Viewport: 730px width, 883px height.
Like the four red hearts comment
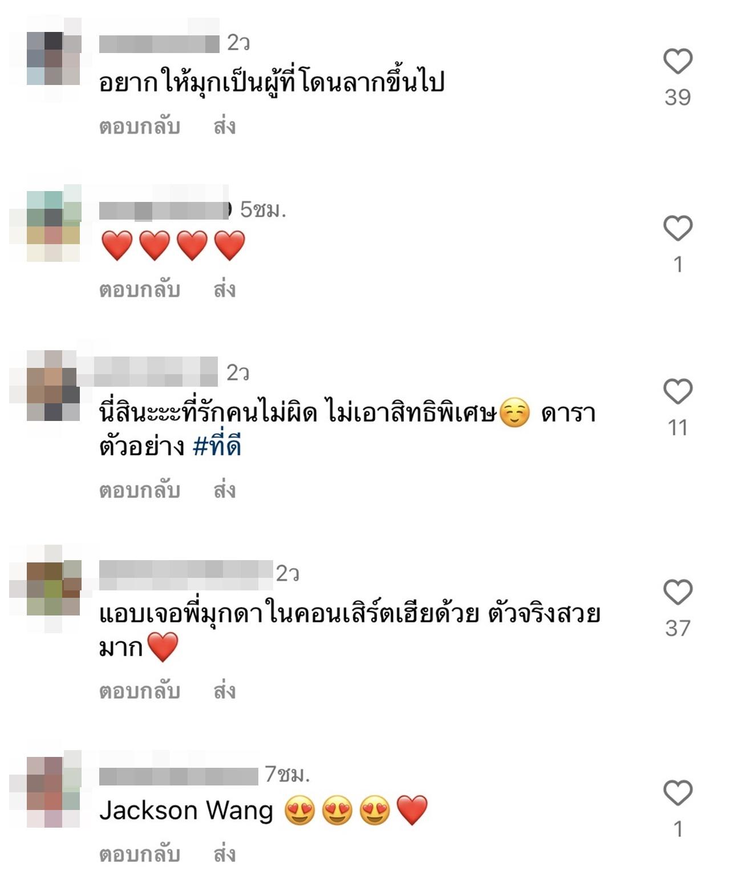678,228
